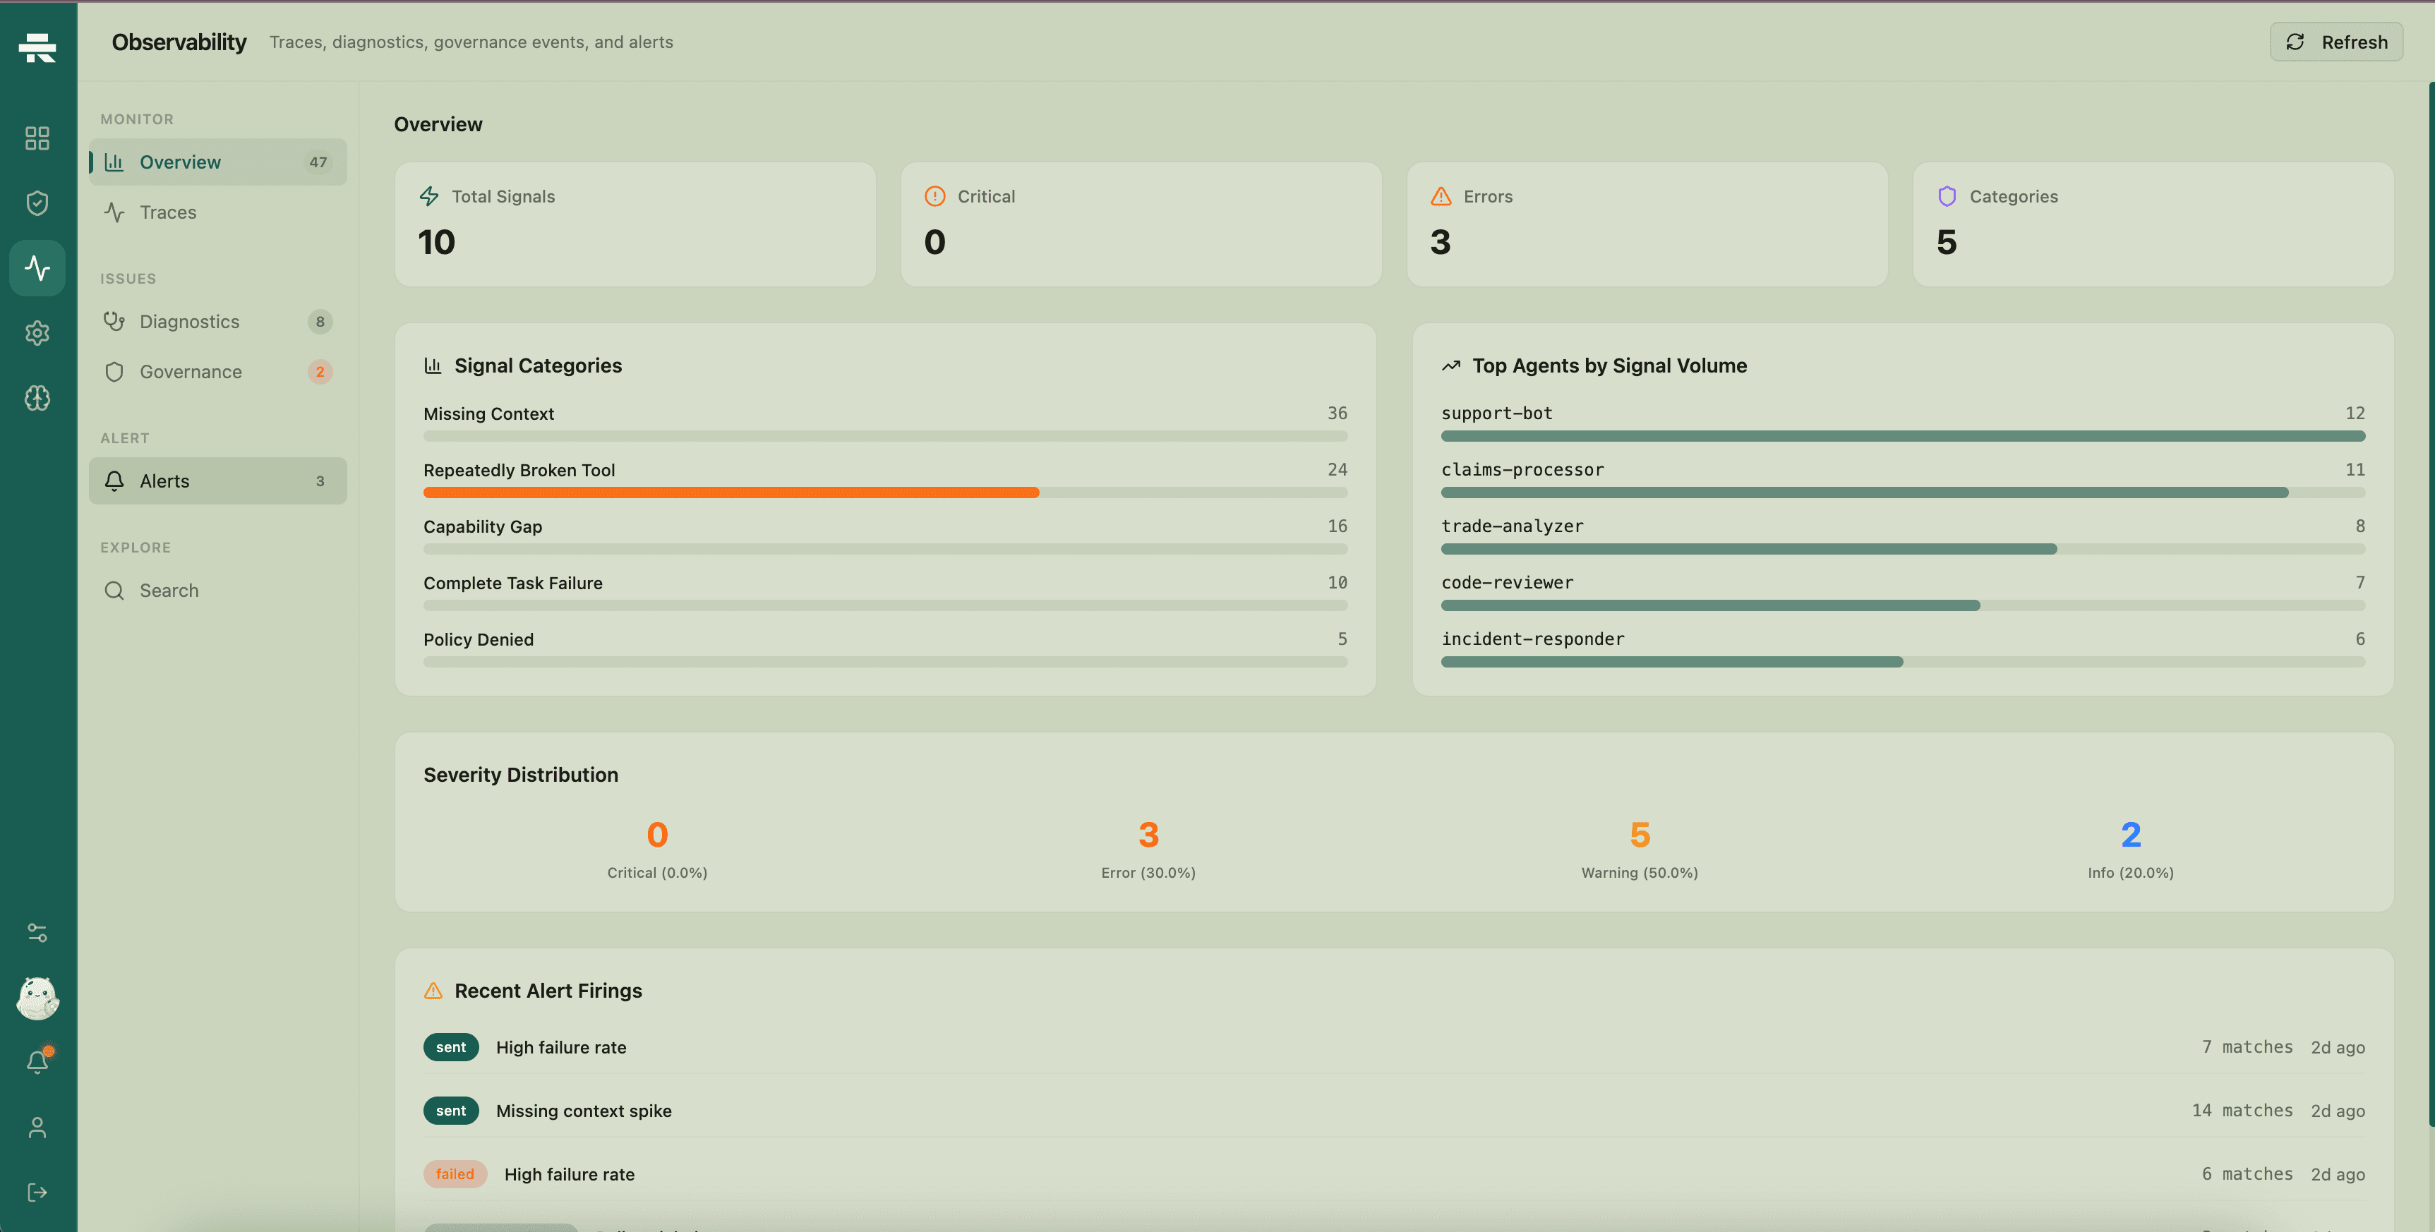Click the Critical (0.0%) severity count

pyautogui.click(x=657, y=835)
